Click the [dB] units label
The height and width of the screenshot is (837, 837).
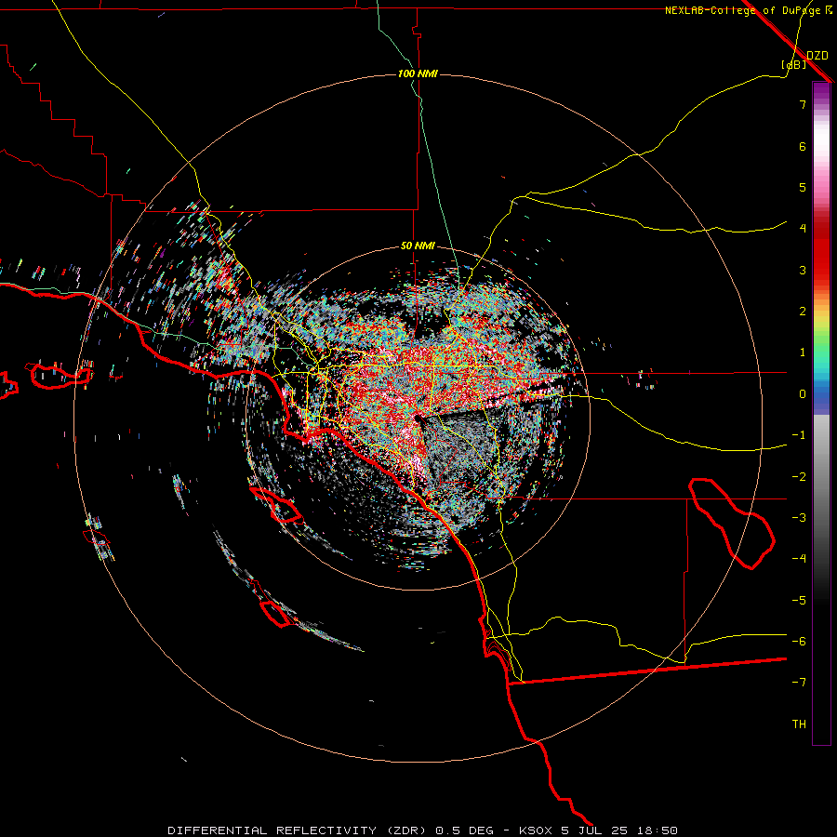click(x=793, y=64)
